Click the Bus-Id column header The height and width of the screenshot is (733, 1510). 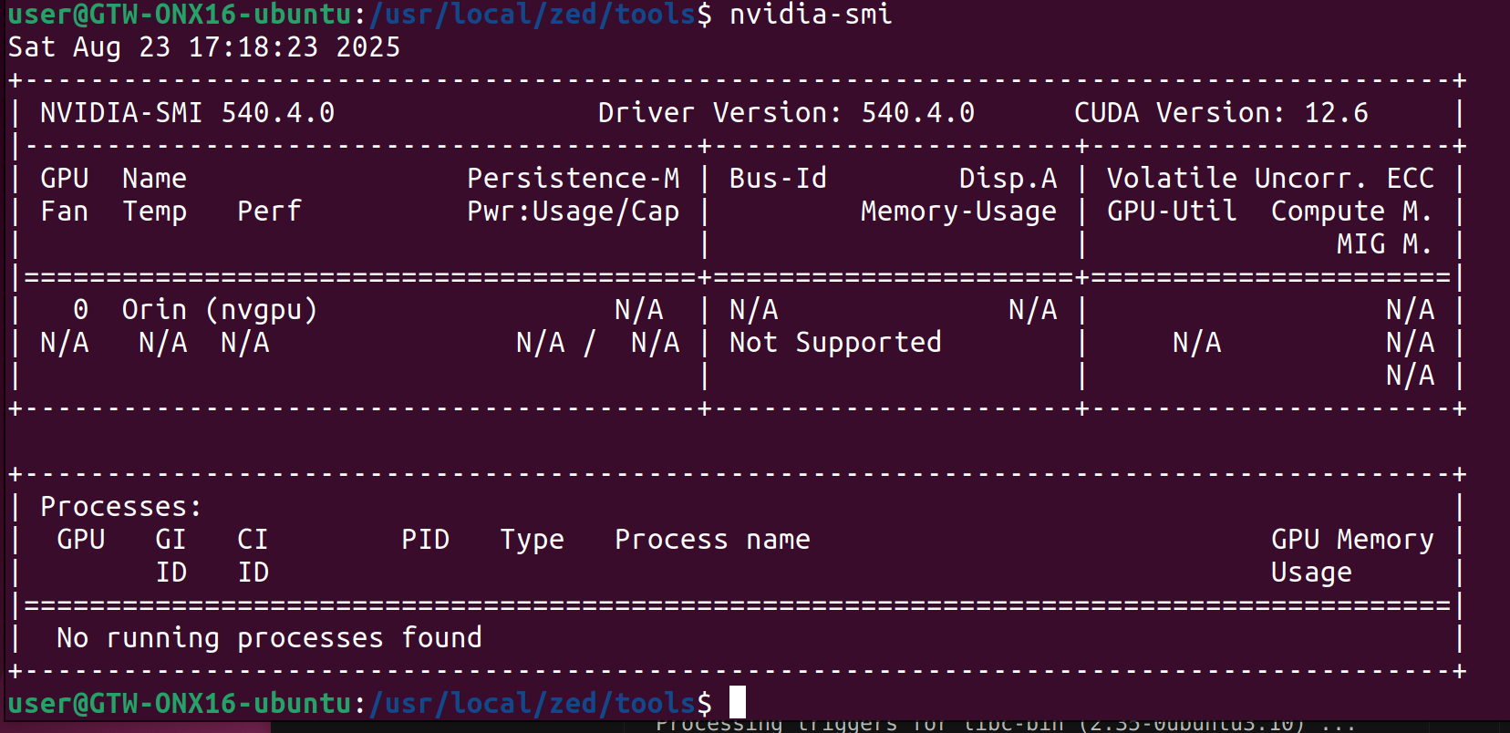778,179
